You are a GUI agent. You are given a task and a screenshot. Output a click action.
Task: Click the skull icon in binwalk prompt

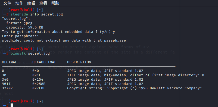[x=21, y=49]
